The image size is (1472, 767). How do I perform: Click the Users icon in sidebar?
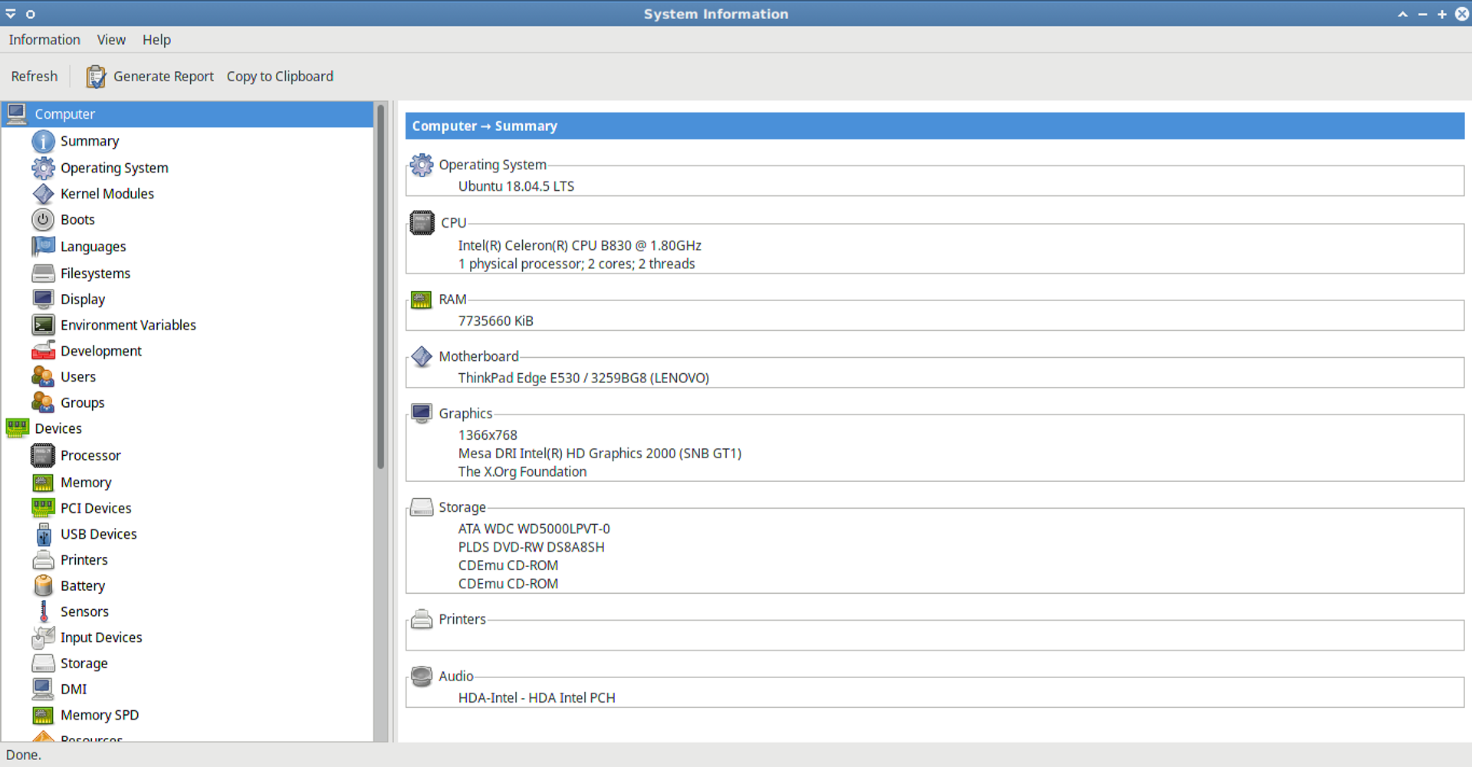(x=43, y=377)
